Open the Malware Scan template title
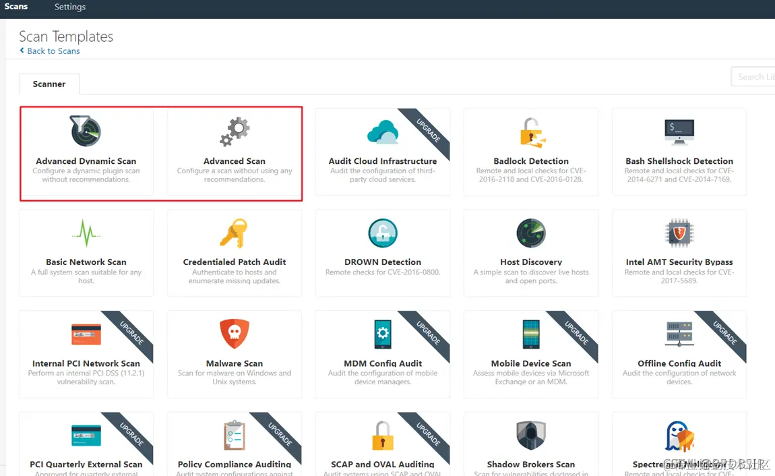775x476 pixels. click(x=235, y=363)
